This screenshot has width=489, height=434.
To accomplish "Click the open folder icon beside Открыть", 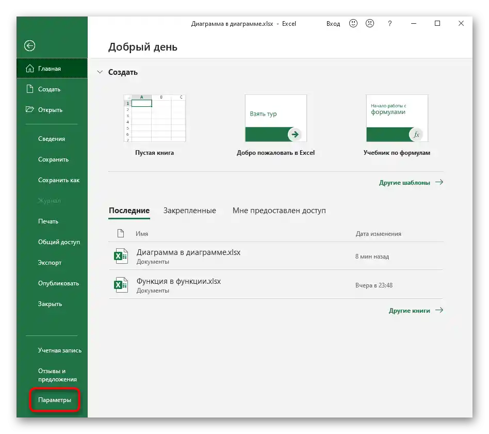I will tap(29, 109).
